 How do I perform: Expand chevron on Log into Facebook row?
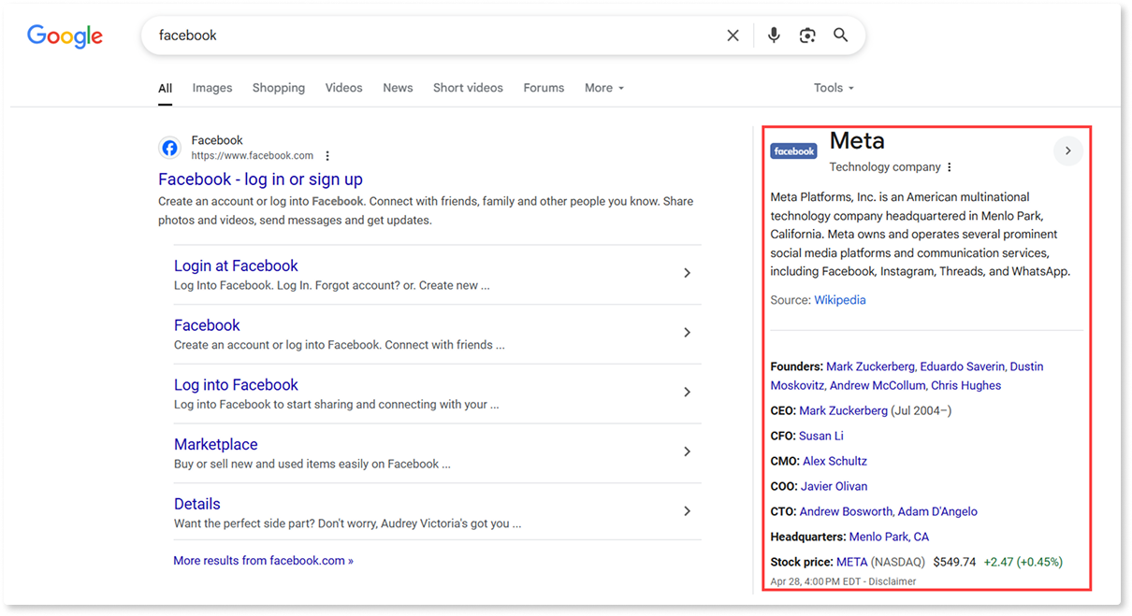click(687, 392)
